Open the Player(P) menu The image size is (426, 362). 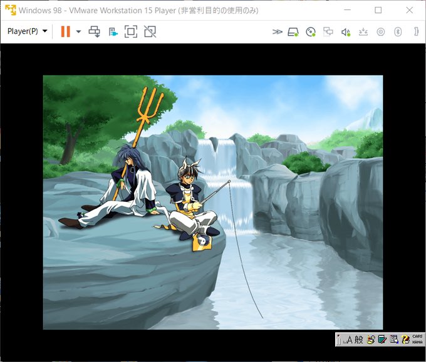coord(27,31)
